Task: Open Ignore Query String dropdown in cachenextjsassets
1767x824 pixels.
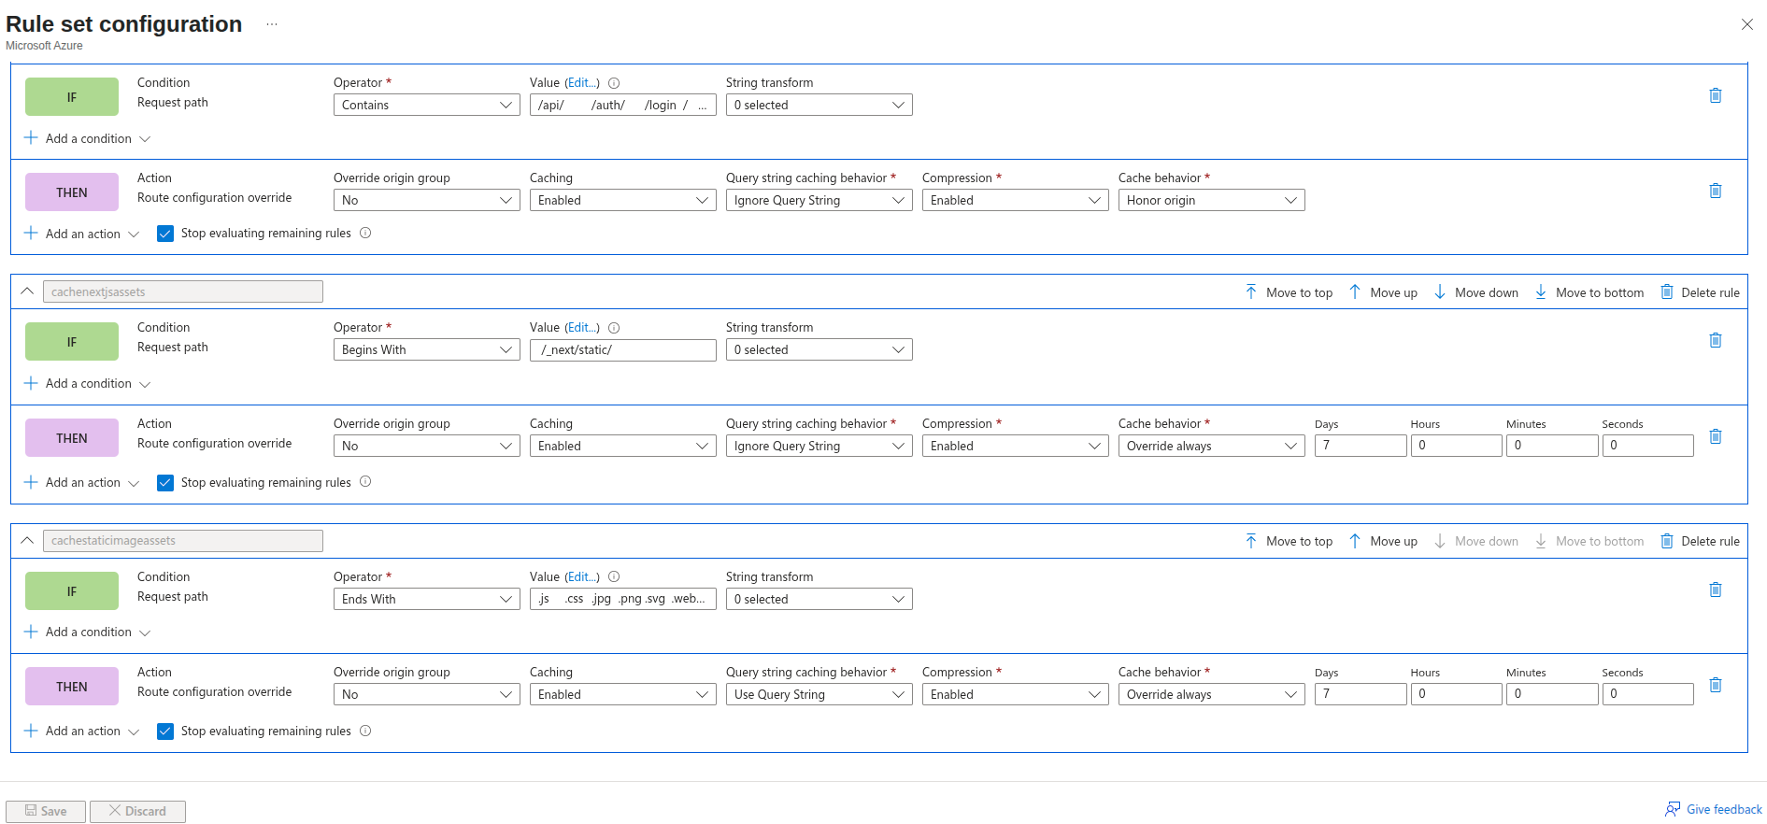Action: coord(819,446)
